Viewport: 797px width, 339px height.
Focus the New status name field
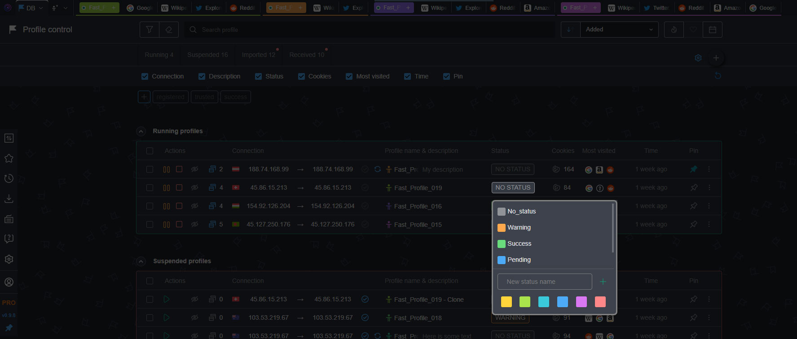pos(545,282)
